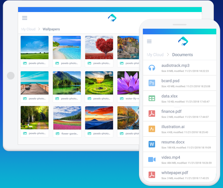
Task: Click 'Size: 43 MB' details of bcard.psd
Action: pyautogui.click(x=186, y=86)
